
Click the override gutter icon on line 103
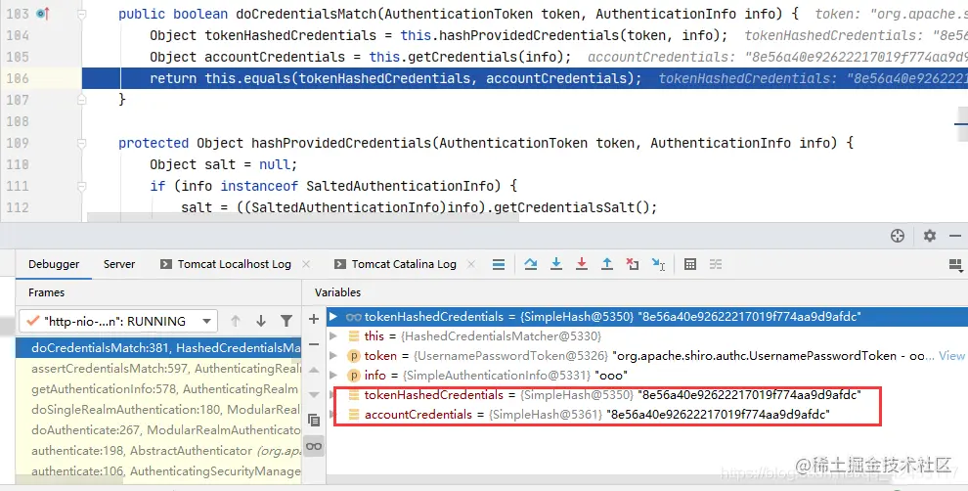pos(43,13)
